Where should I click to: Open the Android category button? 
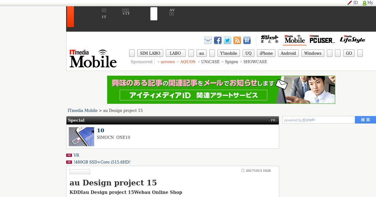[x=288, y=53]
